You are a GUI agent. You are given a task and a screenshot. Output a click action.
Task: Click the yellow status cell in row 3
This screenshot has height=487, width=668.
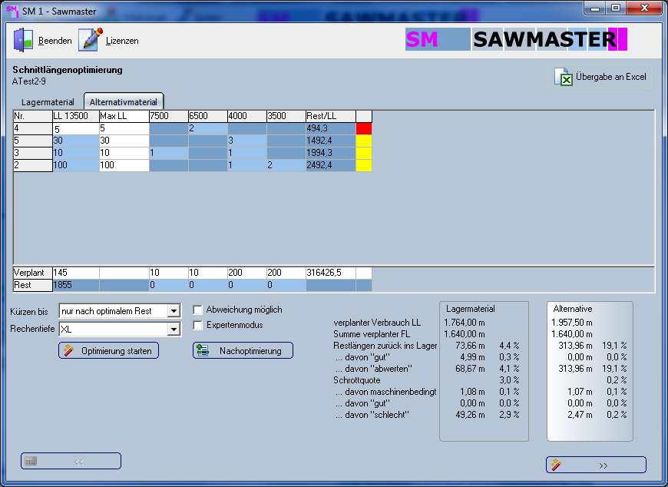pos(364,154)
